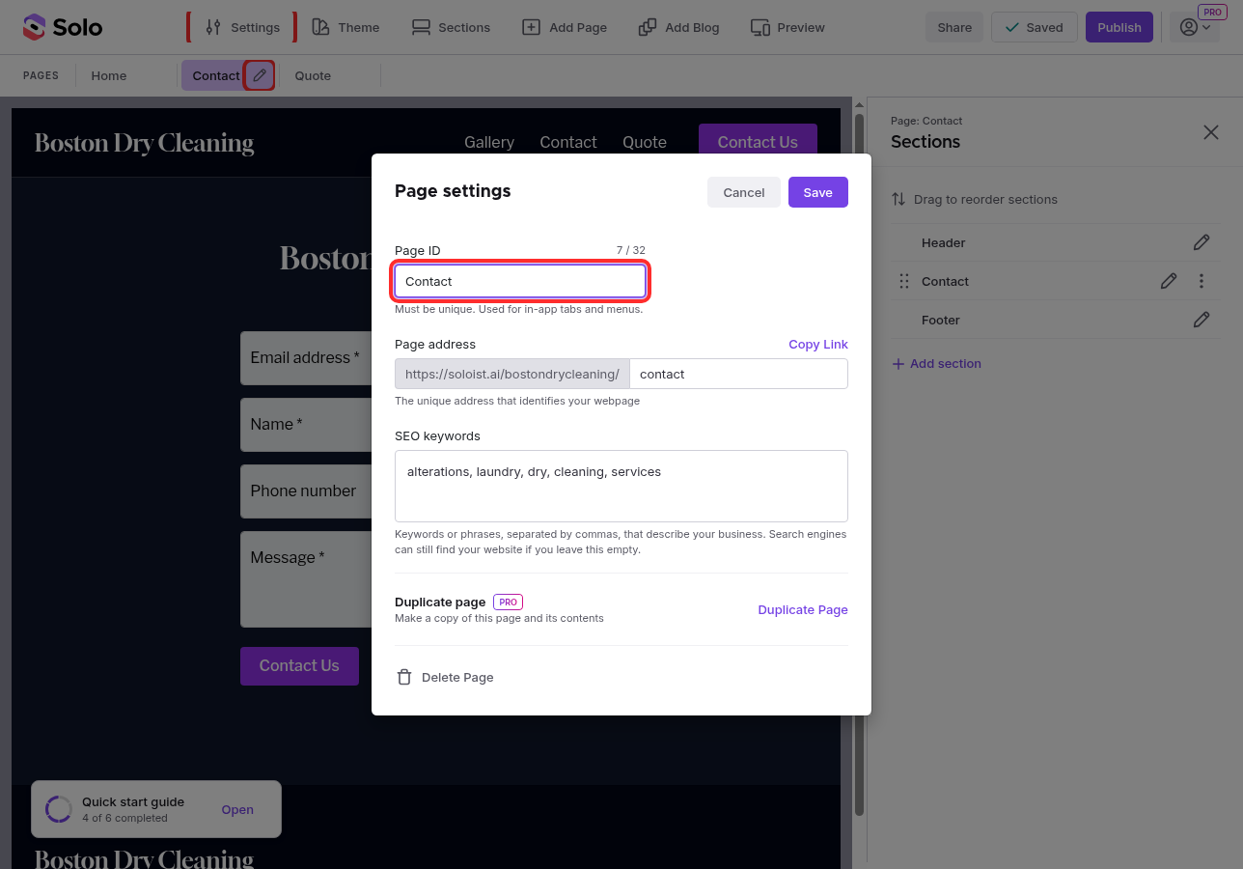Click the Duplicate Page link
The width and height of the screenshot is (1243, 869).
click(803, 609)
